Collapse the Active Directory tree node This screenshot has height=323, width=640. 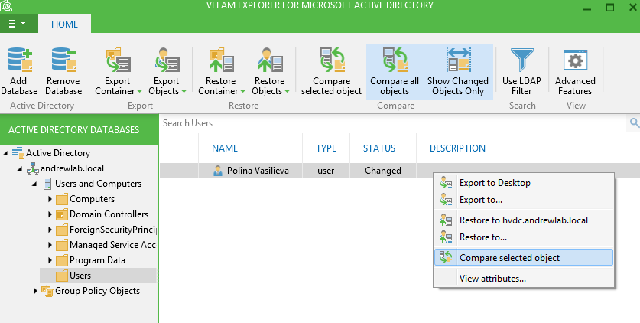5,153
